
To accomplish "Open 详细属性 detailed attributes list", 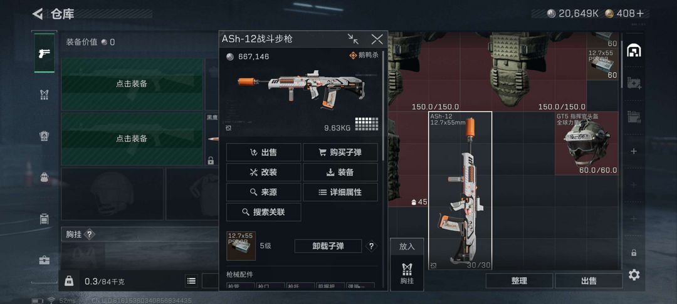I will coord(340,192).
